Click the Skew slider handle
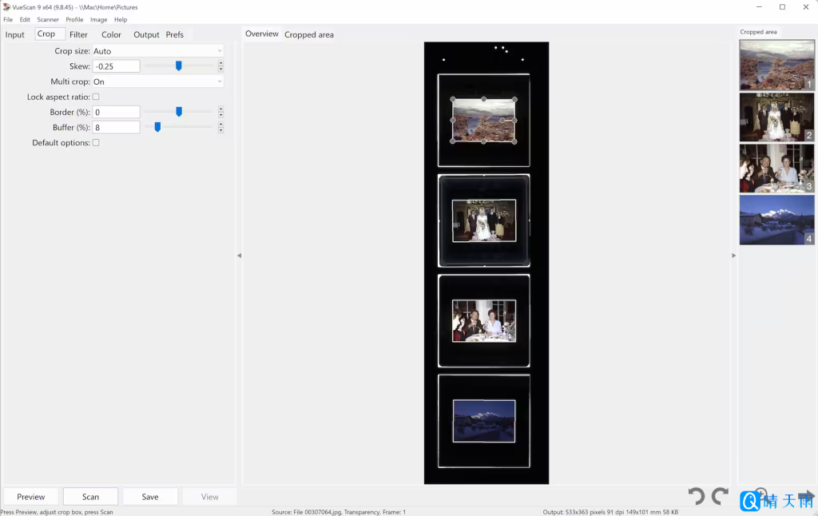818x516 pixels. click(x=179, y=66)
